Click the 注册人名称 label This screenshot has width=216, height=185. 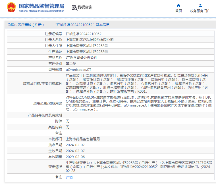53,40
